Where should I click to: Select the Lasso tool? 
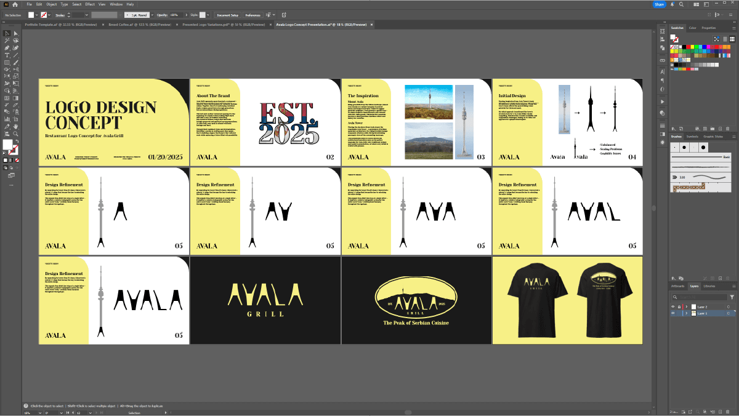(15, 41)
